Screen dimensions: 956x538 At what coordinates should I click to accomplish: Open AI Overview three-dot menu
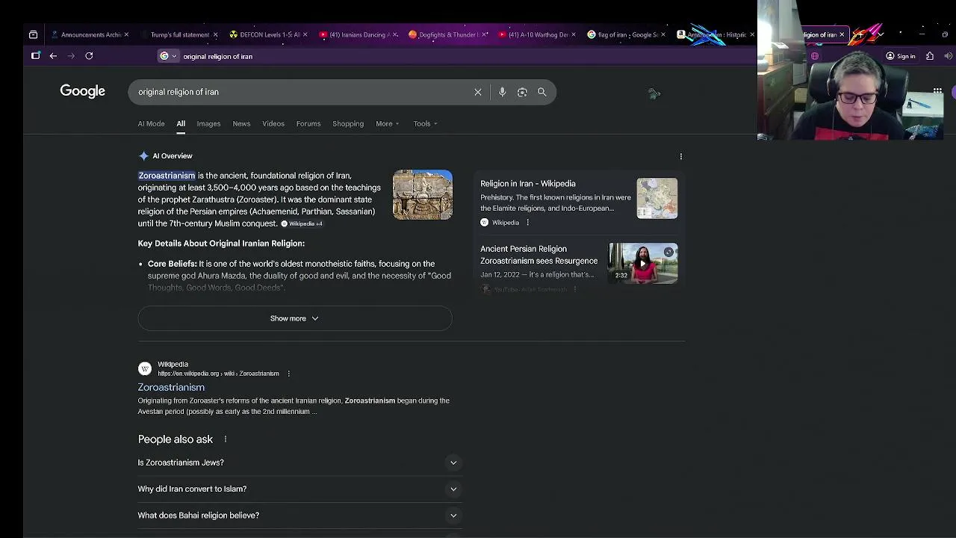click(x=680, y=156)
